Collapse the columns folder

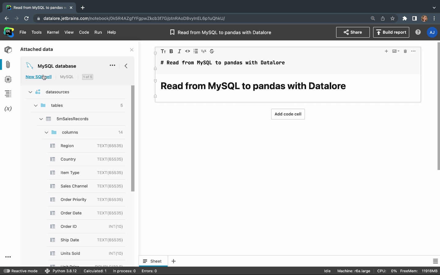(x=47, y=132)
